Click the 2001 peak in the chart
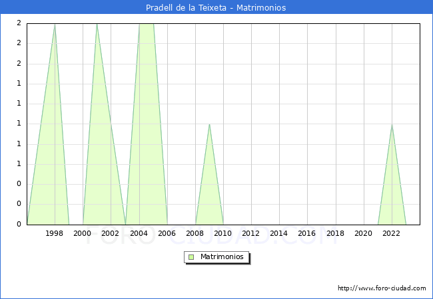Image resolution: width=433 pixels, height=299 pixels. pyautogui.click(x=97, y=25)
